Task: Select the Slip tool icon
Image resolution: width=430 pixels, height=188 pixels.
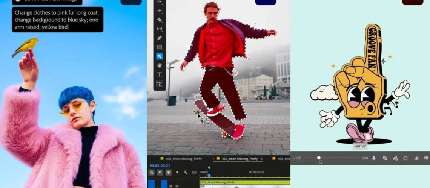Action: click(160, 29)
